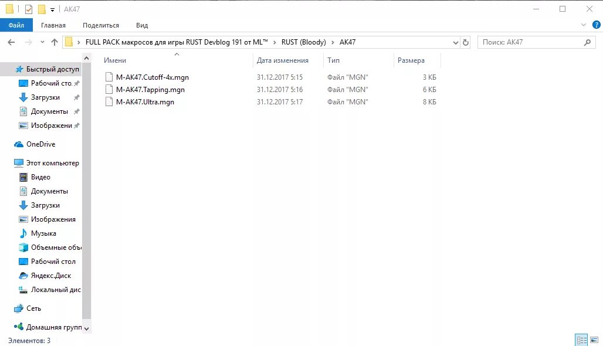Open Загрузки under Этот компьютер

45,205
